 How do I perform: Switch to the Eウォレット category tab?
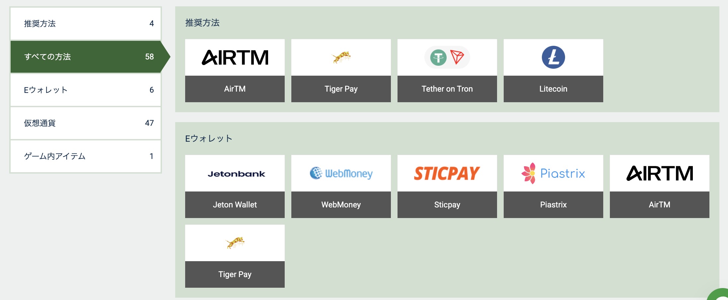pos(86,90)
